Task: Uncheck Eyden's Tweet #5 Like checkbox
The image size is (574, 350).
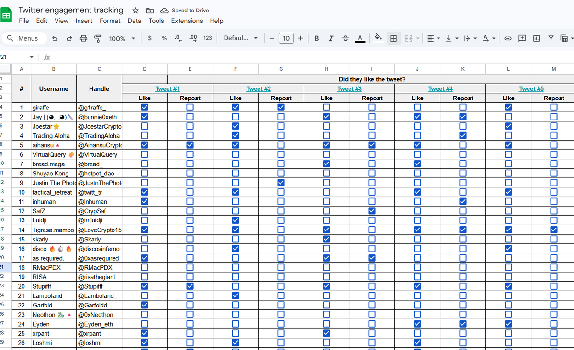Action: pyautogui.click(x=508, y=324)
